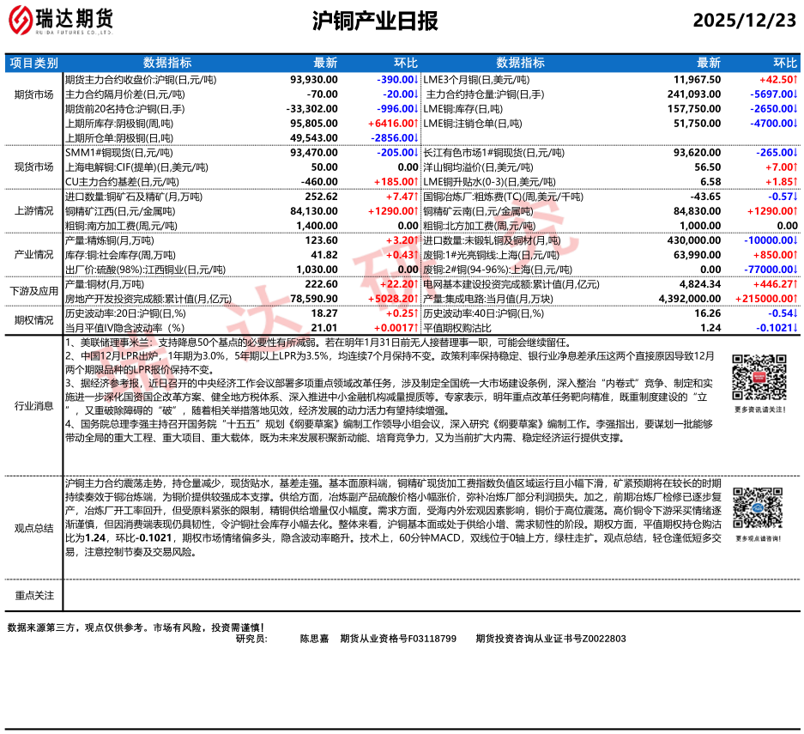Click the LME3个月铜 value 11,967.50
The height and width of the screenshot is (734, 804).
tap(697, 79)
